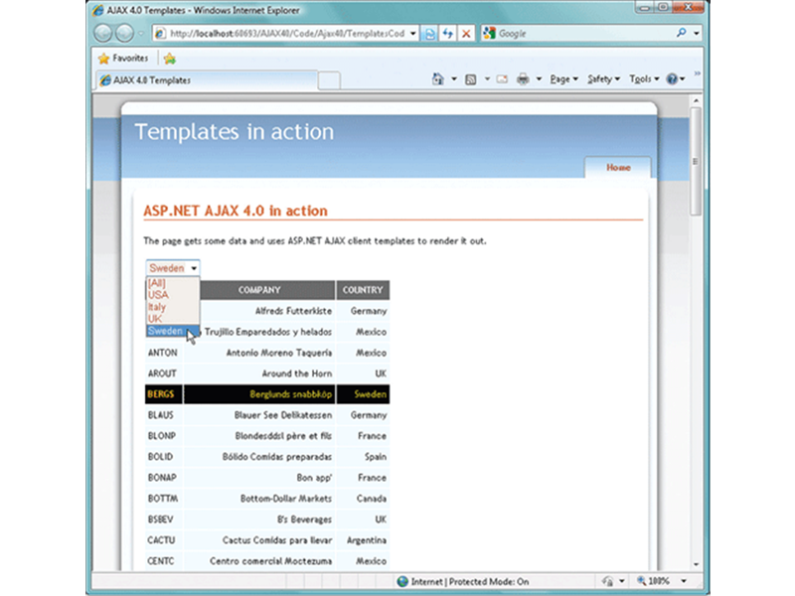Screen dimensions: 795x596
Task: Click the vertical scrollbar thumb
Action: [696, 161]
